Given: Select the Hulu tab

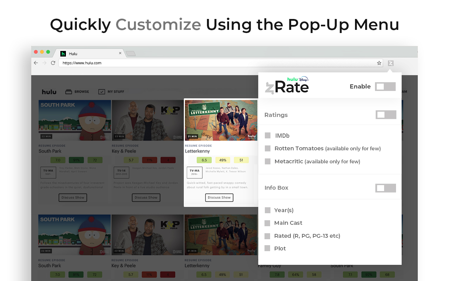Looking at the screenshot, I should [x=89, y=53].
